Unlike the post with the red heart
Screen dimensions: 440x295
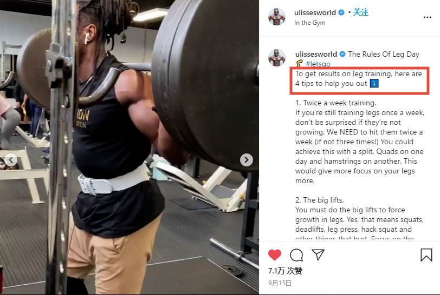click(274, 254)
